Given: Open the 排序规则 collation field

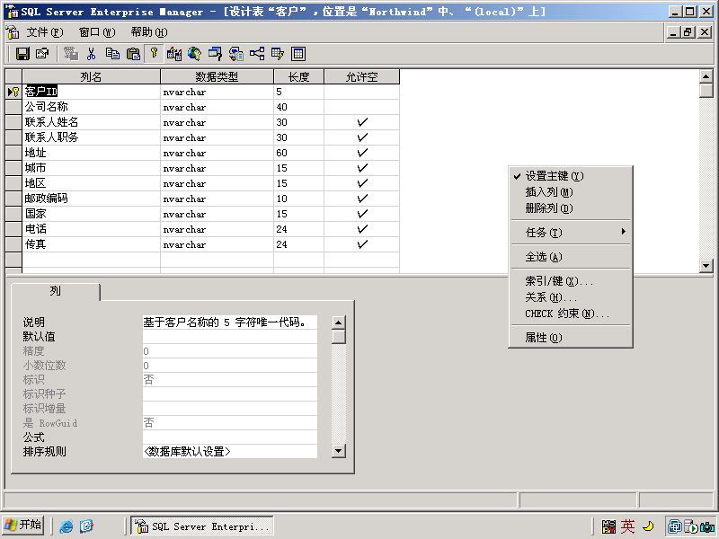Looking at the screenshot, I should [230, 452].
